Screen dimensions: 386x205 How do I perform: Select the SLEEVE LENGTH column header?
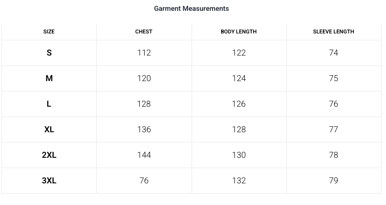pyautogui.click(x=333, y=31)
